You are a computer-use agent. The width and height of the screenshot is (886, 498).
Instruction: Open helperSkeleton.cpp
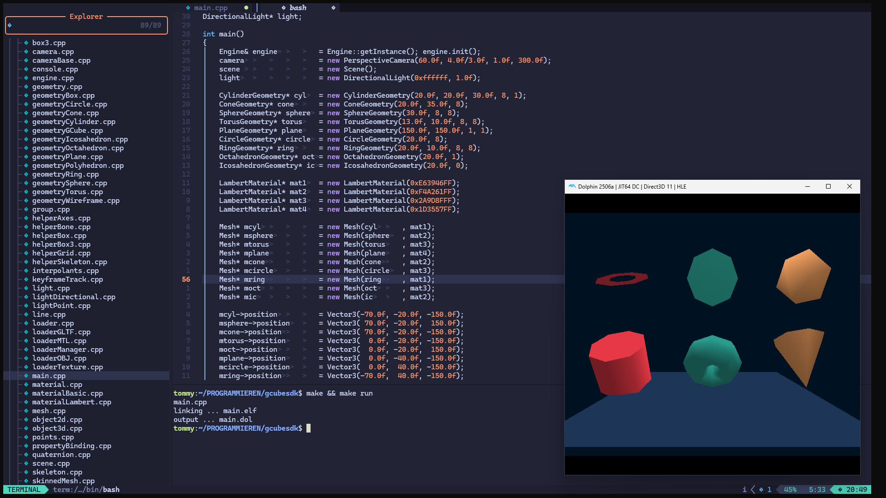click(70, 262)
